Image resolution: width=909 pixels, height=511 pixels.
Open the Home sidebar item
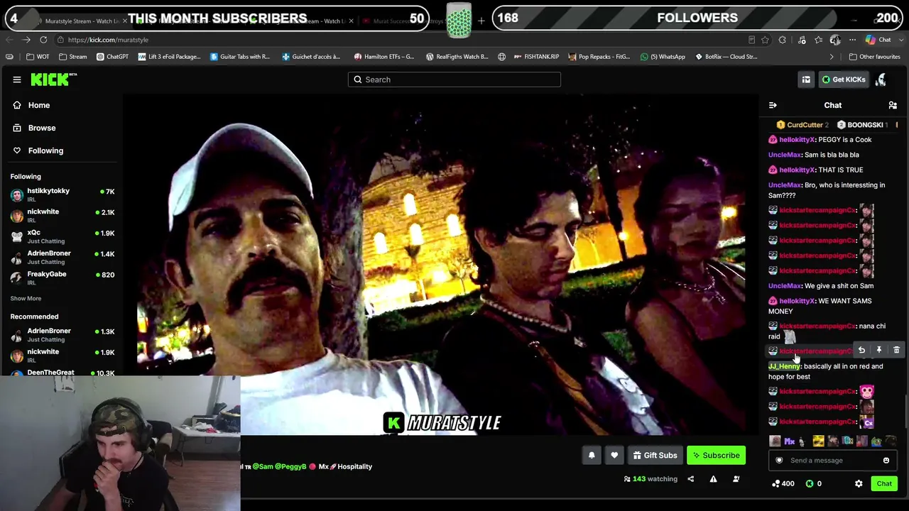point(39,105)
